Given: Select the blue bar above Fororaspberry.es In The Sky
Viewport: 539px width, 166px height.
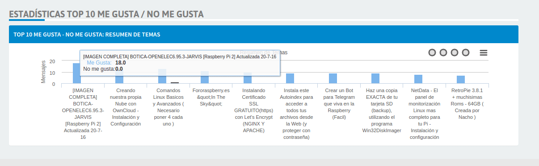Looking at the screenshot, I should pos(205,77).
